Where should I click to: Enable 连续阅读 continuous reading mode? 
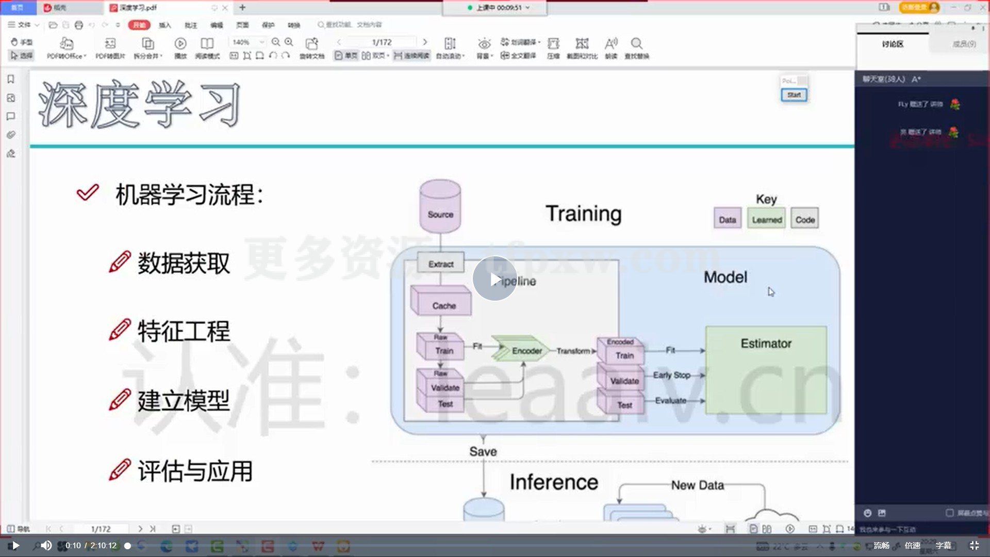411,56
